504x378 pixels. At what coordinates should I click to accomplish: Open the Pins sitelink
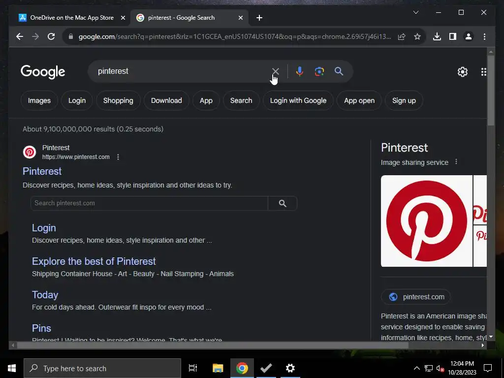(x=41, y=328)
